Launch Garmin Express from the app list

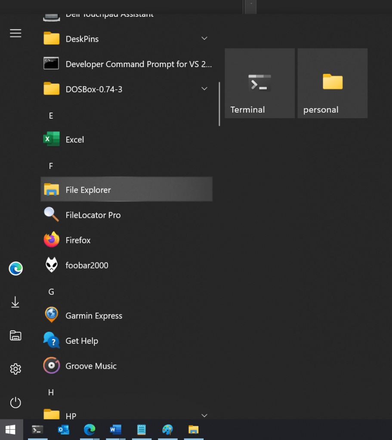93,316
